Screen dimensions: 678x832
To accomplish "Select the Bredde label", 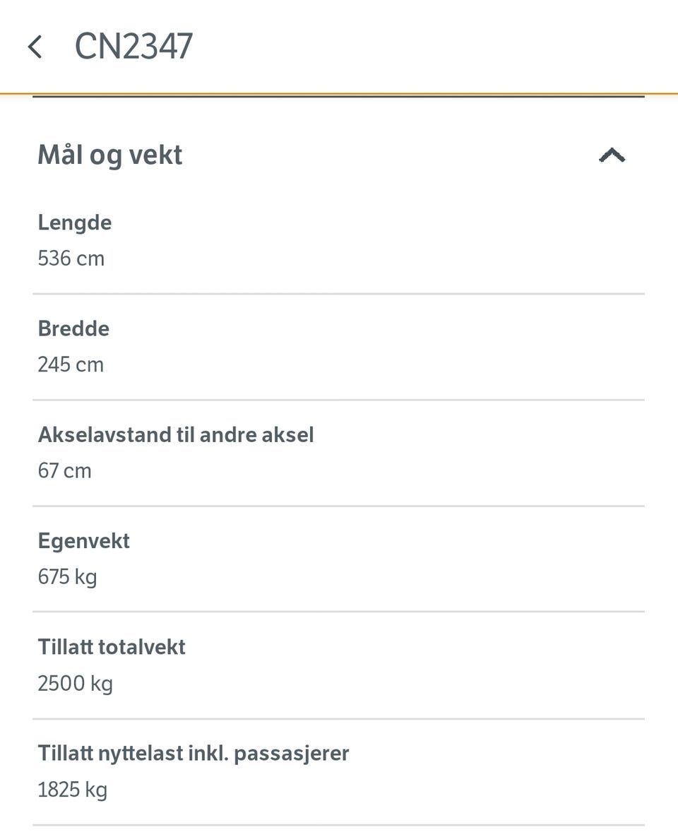I will pyautogui.click(x=73, y=329).
